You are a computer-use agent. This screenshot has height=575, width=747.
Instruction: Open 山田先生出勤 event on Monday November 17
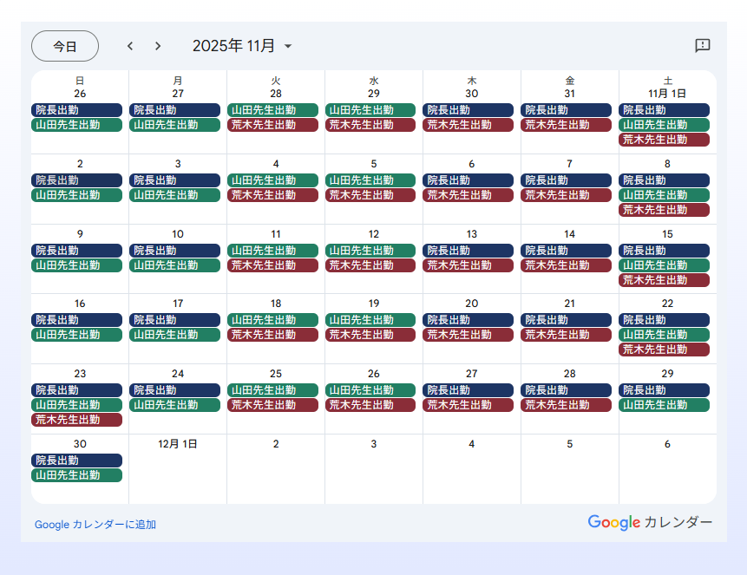(174, 335)
